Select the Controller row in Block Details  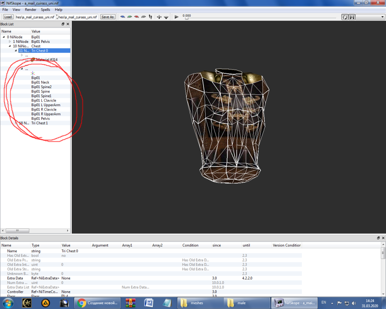(x=151, y=292)
